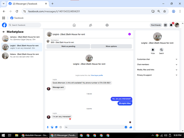This screenshot has height=138, width=184.
Task: Open the tab search dropdown arrow
Action: pos(4,4)
